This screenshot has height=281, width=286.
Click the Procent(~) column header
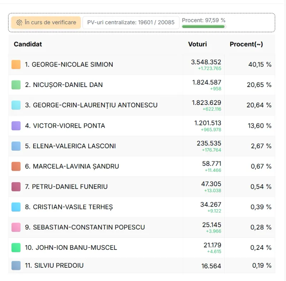click(246, 44)
